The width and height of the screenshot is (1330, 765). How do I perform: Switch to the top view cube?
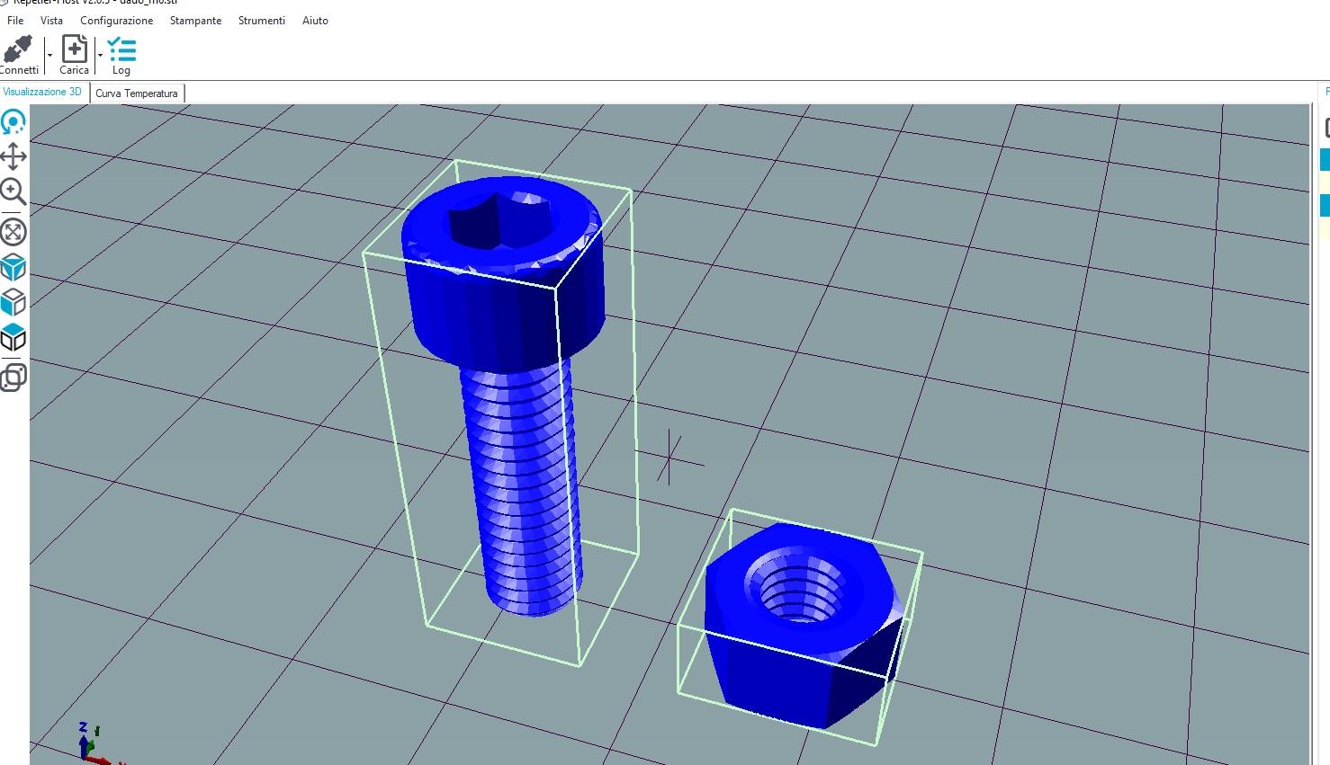13,338
